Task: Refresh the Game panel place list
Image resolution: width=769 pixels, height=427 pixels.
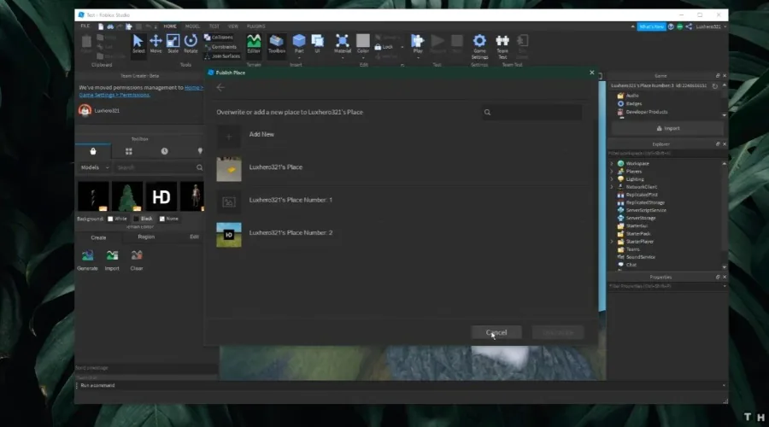Action: coord(714,85)
